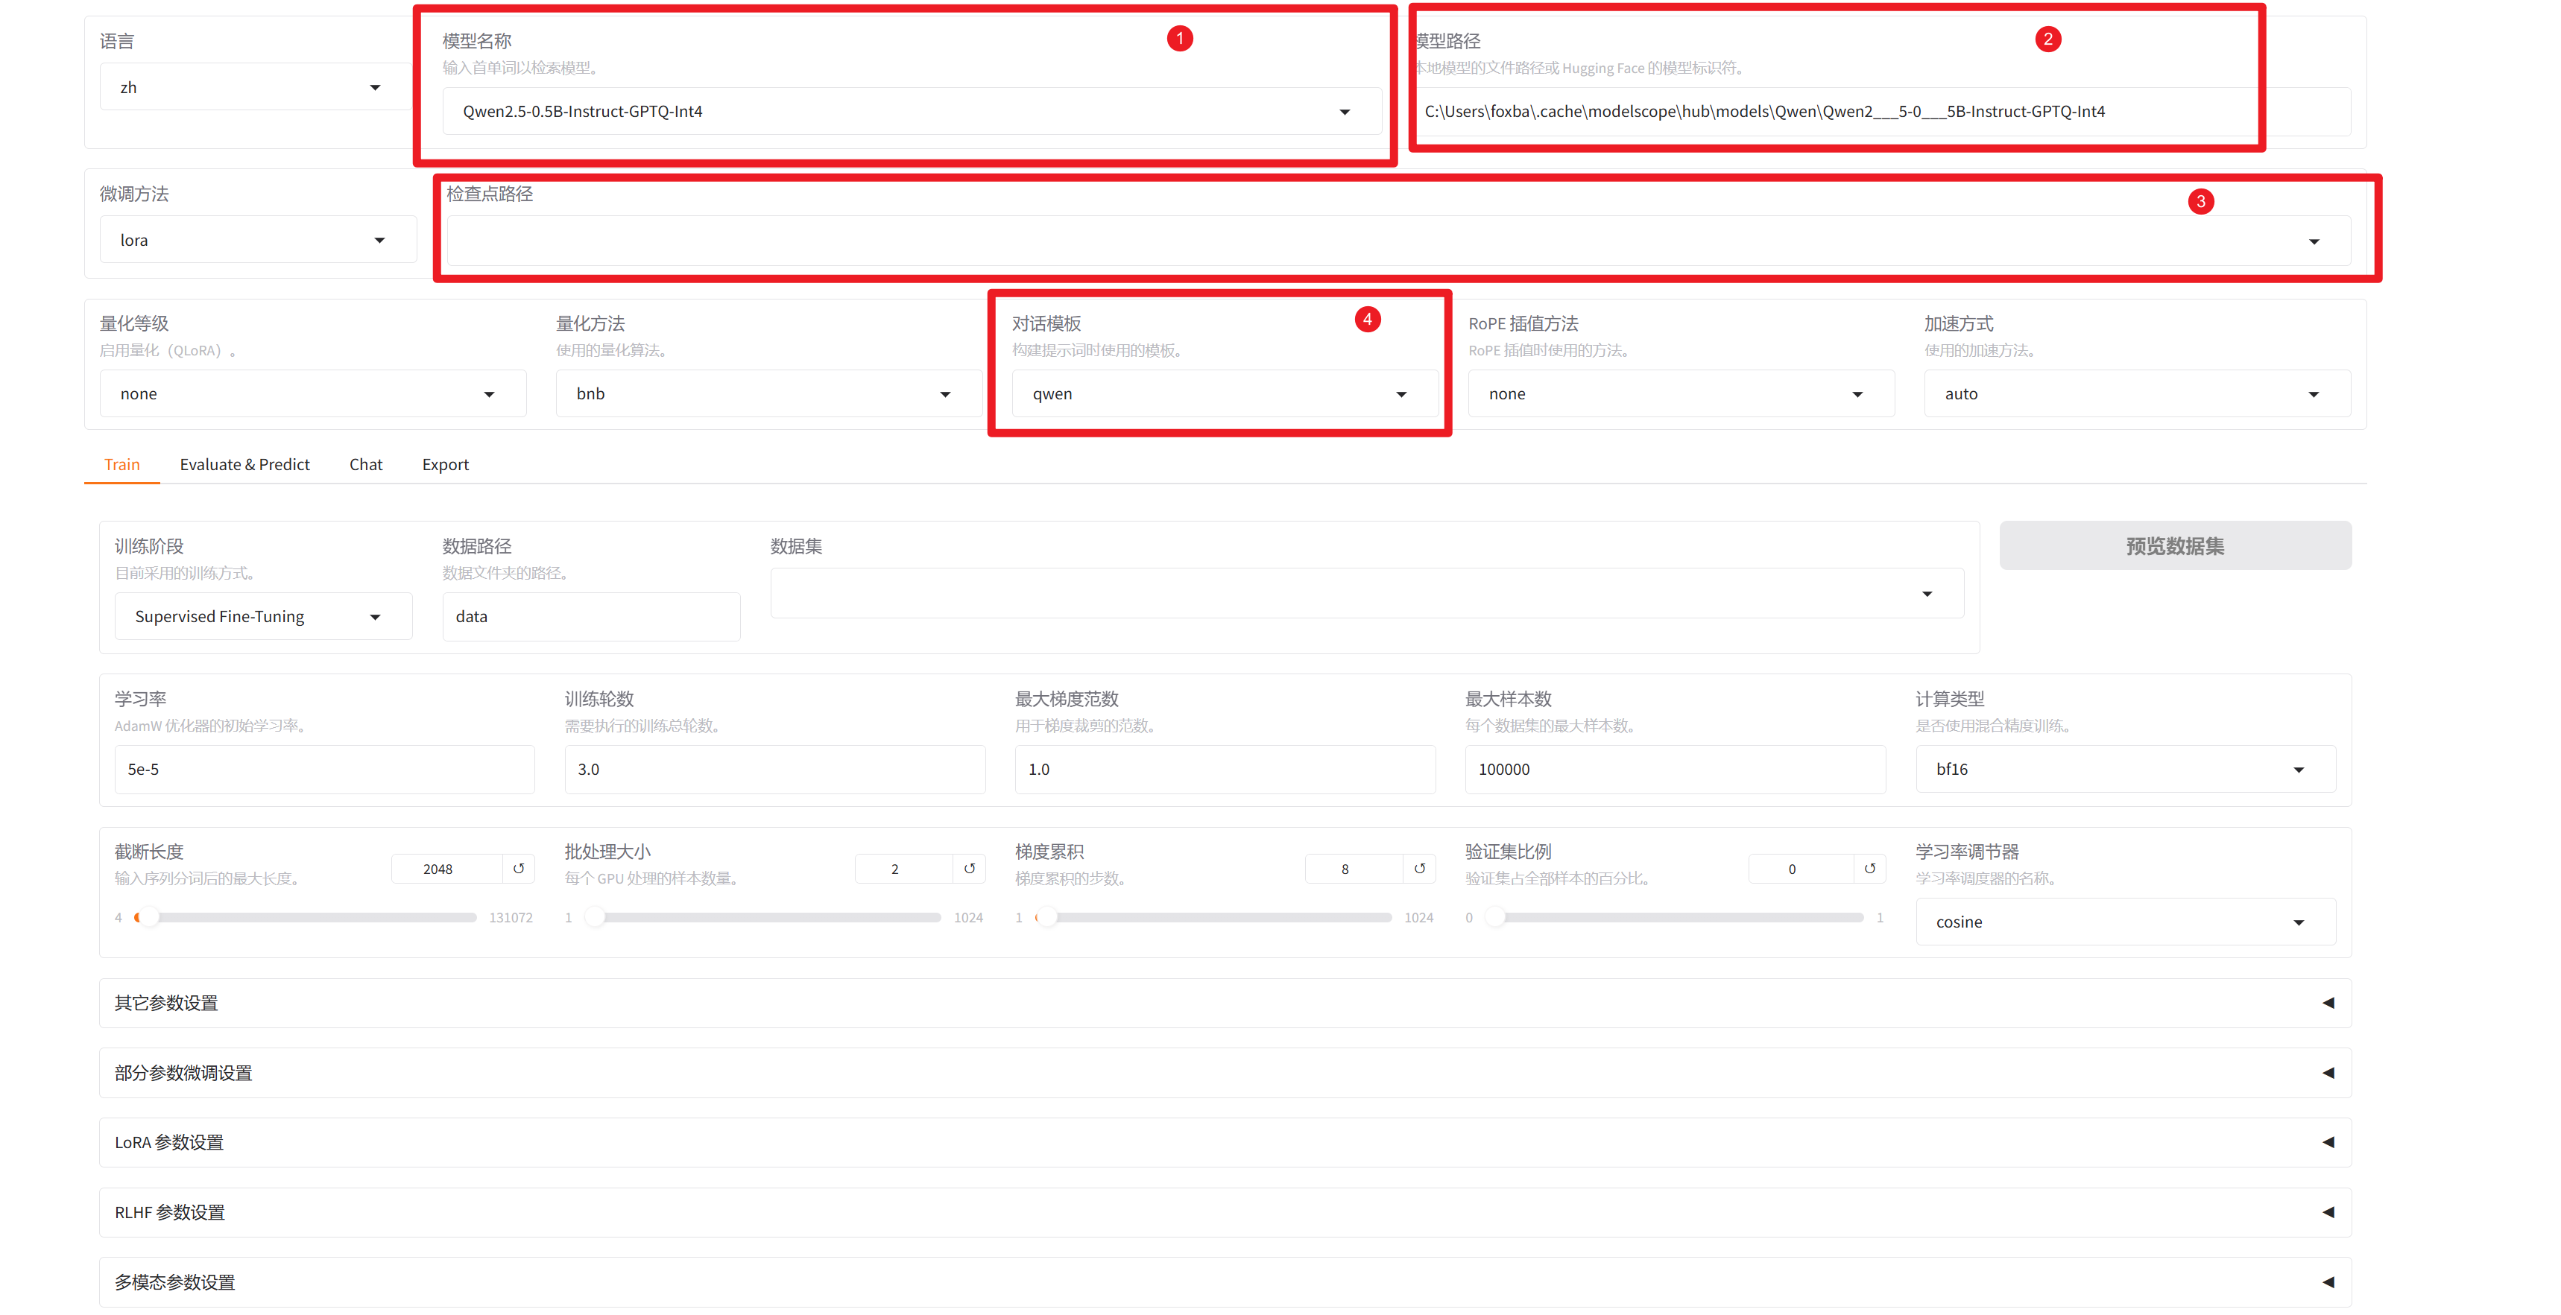The image size is (2561, 1315).
Task: Click the 学习率 input field
Action: point(324,770)
